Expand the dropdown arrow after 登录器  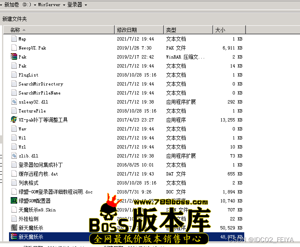86,5
